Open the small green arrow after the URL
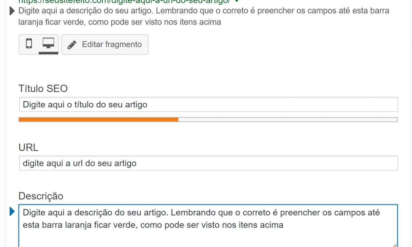The image size is (412, 247). pyautogui.click(x=237, y=1)
